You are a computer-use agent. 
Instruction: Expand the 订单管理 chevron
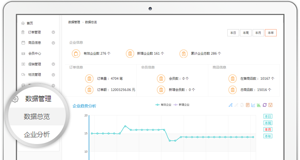point(53,32)
